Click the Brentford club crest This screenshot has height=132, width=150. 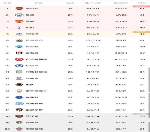click(x=19, y=59)
